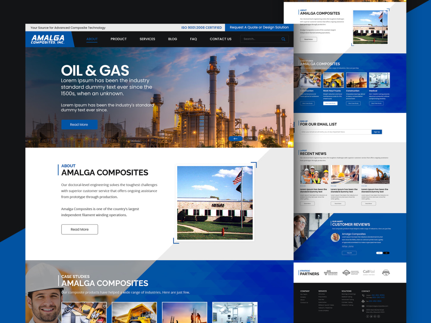Viewport: 431px width, 323px height.
Task: Click sunset workers thumbnail in main Case Studies
Action: coord(184,313)
